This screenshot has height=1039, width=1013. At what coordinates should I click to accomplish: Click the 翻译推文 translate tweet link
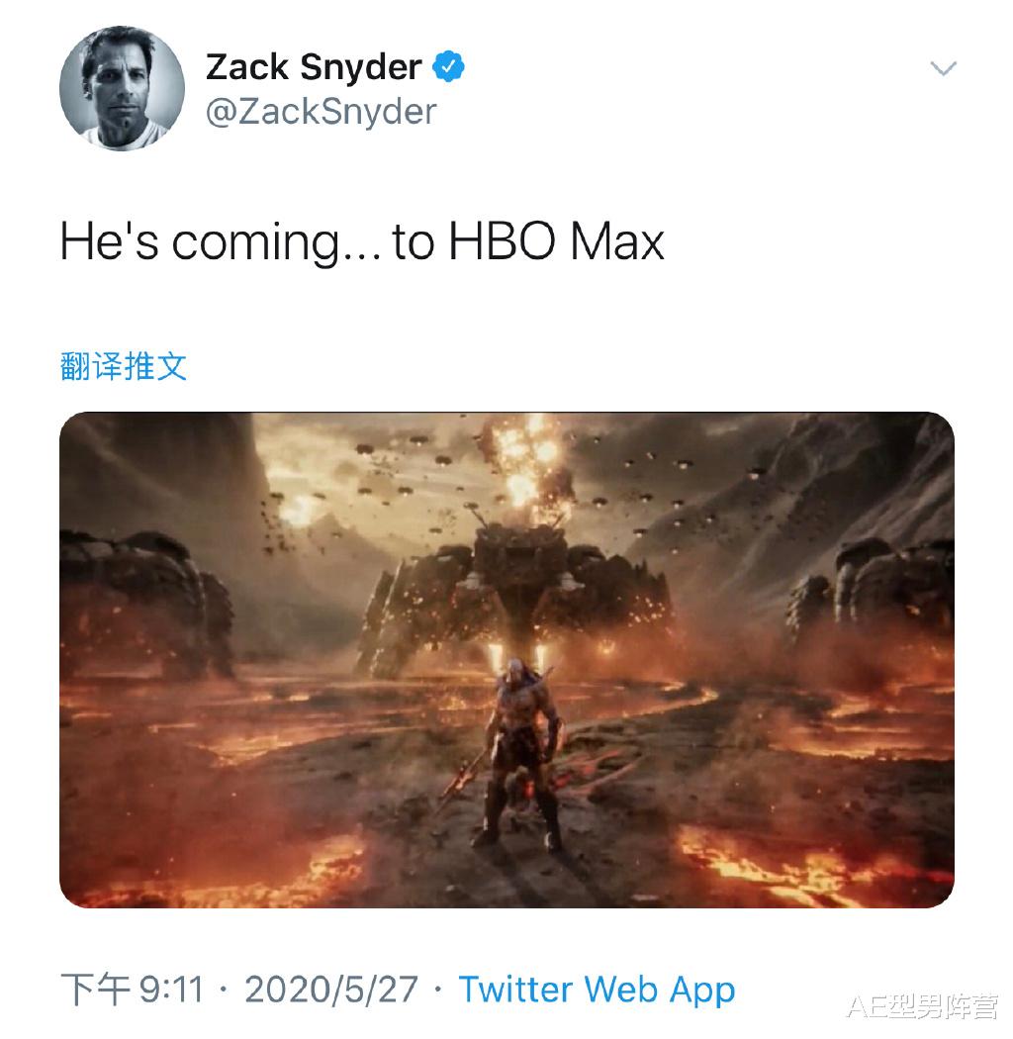click(124, 366)
